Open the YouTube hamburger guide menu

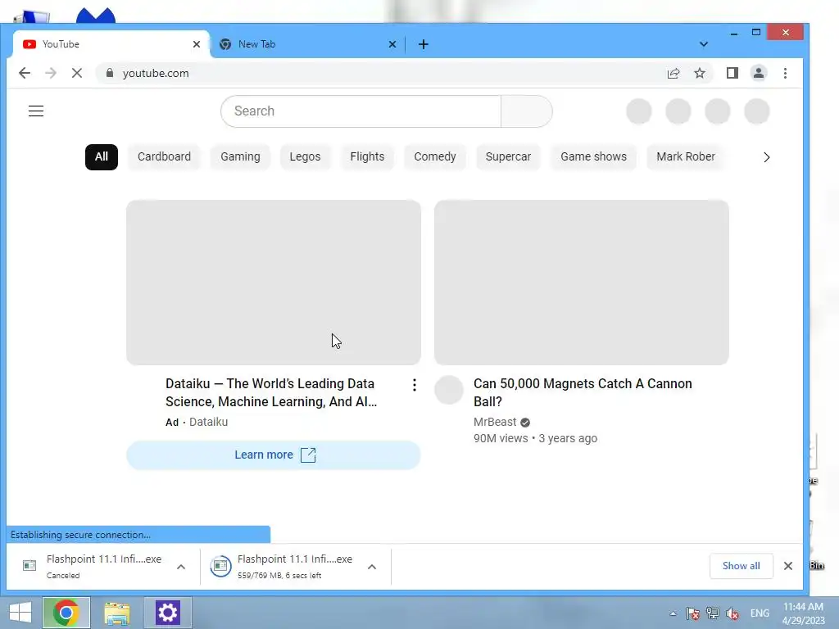point(36,111)
